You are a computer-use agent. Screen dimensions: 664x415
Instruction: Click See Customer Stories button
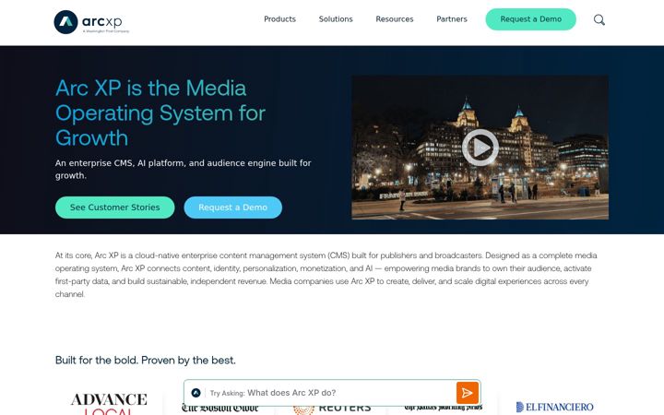click(x=114, y=207)
